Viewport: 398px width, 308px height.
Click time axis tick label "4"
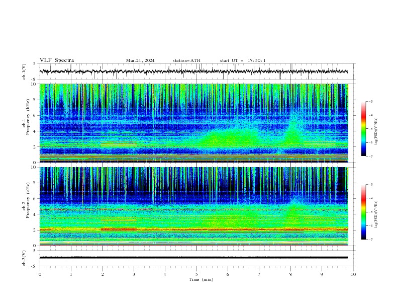coord(165,274)
